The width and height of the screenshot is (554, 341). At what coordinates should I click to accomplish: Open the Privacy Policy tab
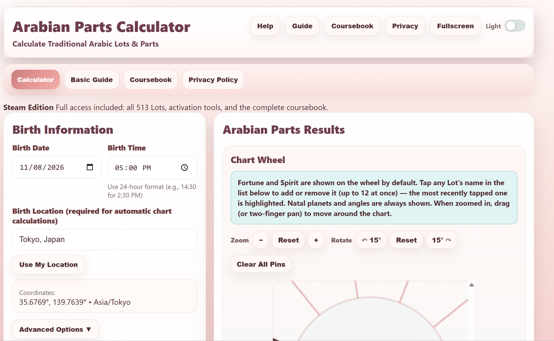click(x=213, y=80)
